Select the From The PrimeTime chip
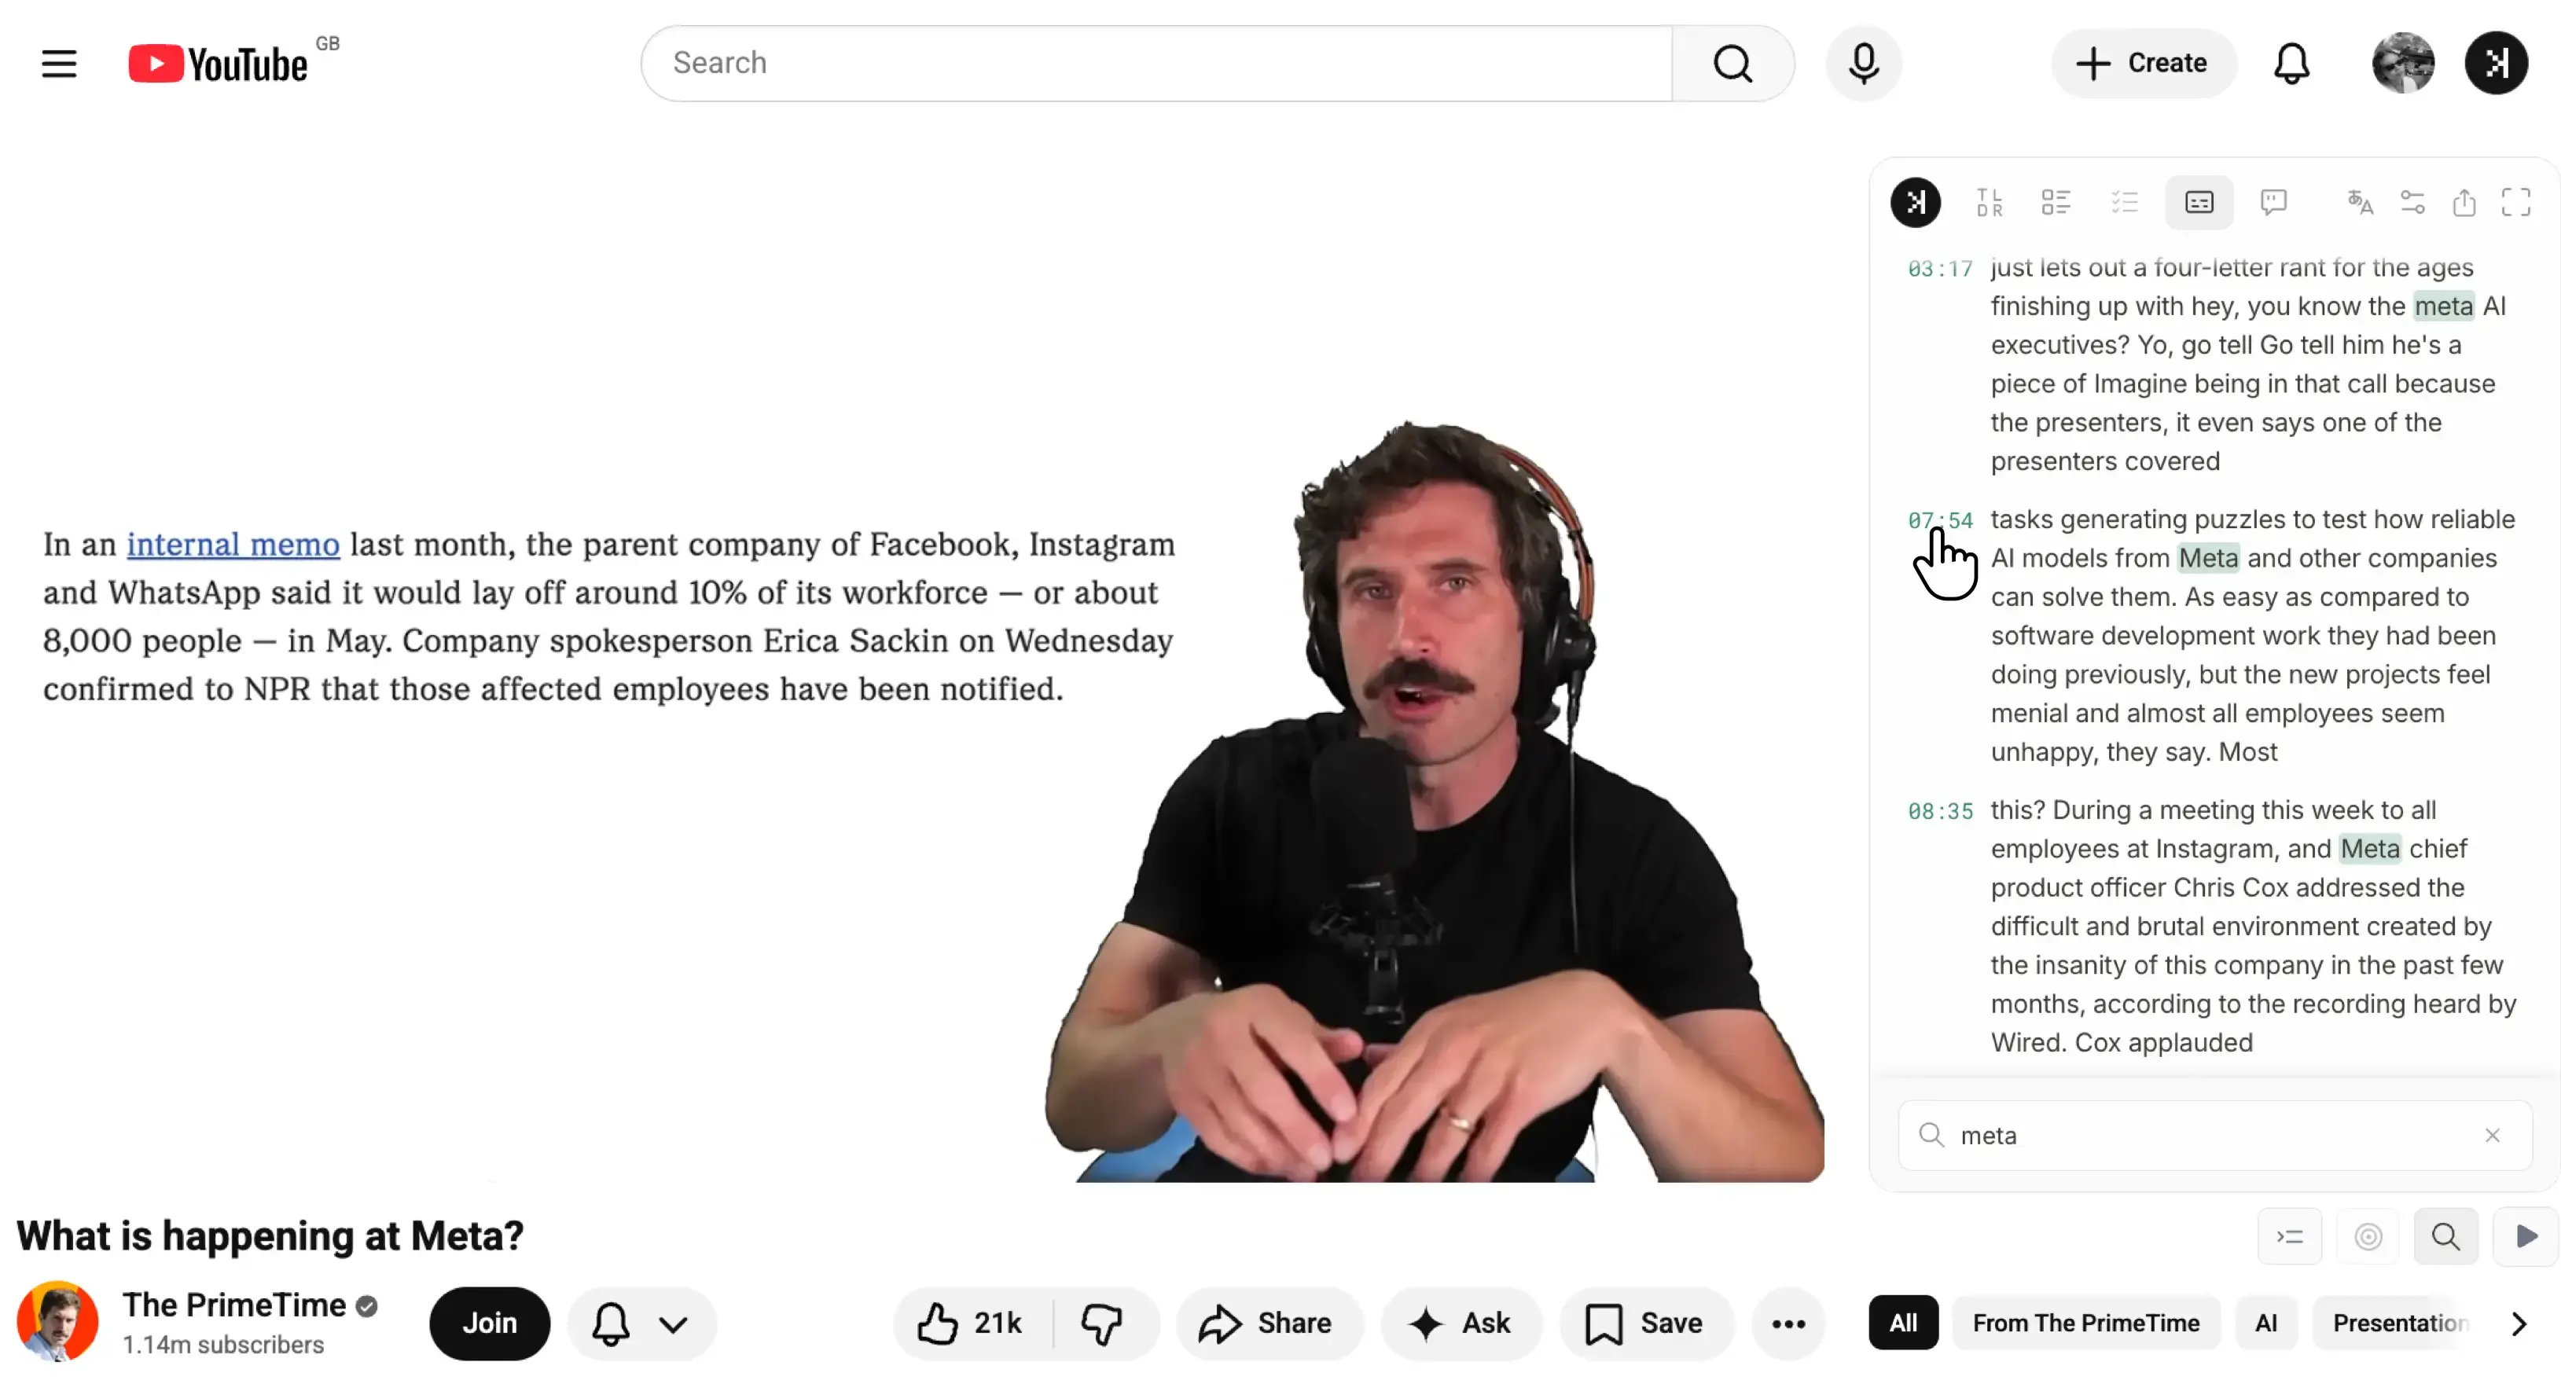 2085,1323
